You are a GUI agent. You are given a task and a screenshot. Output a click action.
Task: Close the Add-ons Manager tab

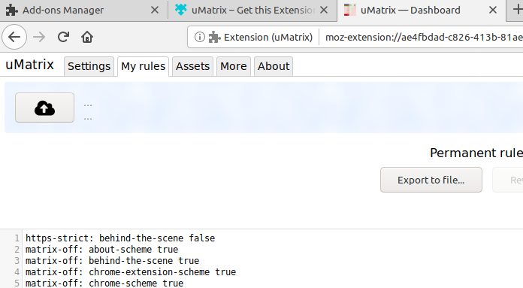tap(155, 10)
